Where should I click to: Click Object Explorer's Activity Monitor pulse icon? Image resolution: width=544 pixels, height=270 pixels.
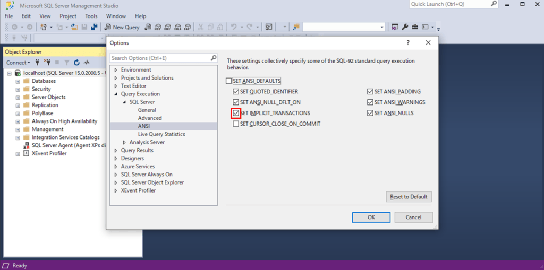[x=87, y=63]
